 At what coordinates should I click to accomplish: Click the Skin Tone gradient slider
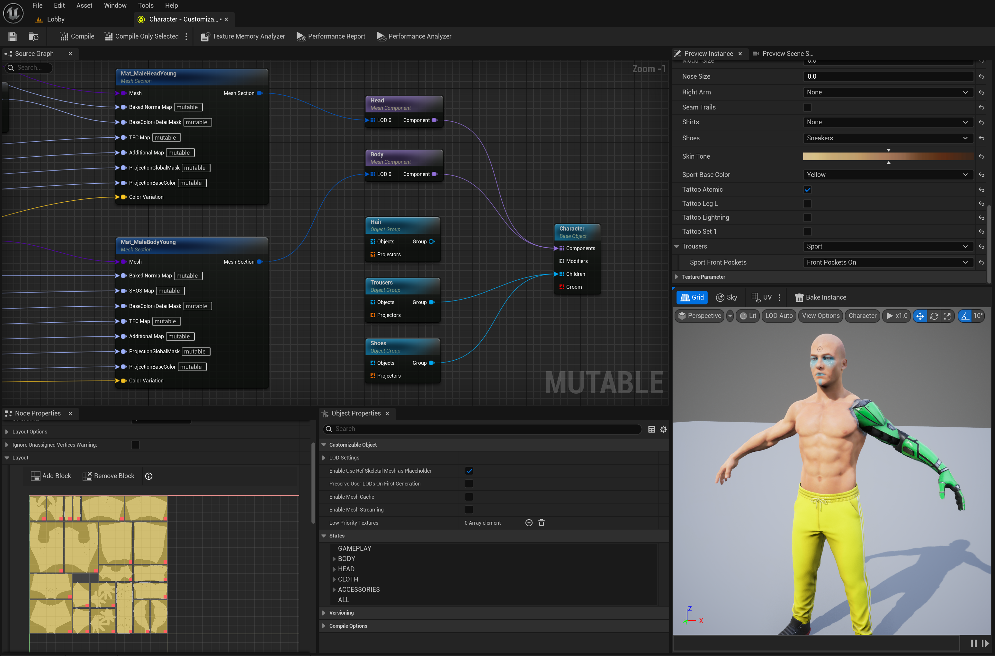[888, 156]
